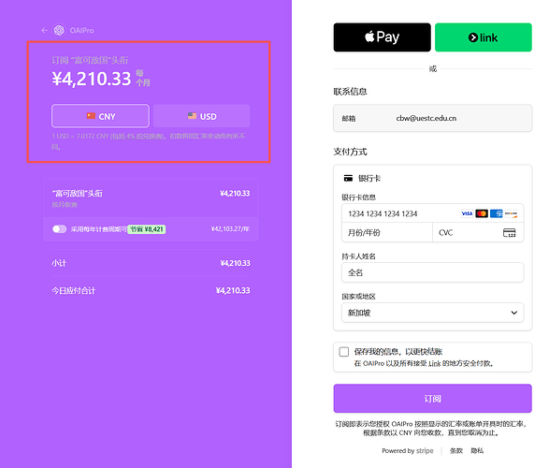The image size is (549, 468).
Task: Click the "富可敌国"头衔 line item
Action: click(x=77, y=194)
